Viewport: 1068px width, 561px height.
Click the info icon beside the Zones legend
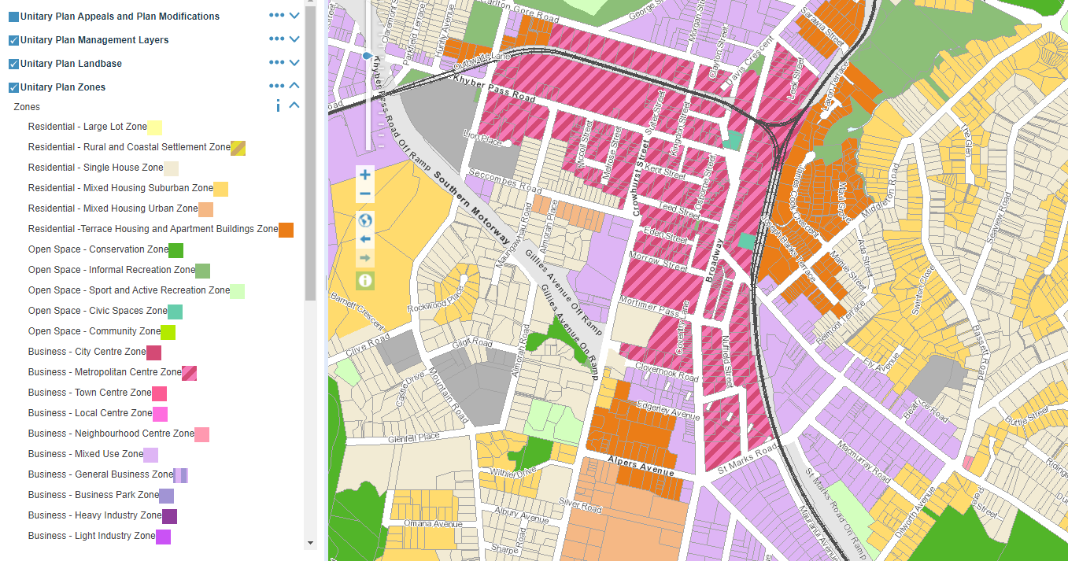[x=276, y=105]
